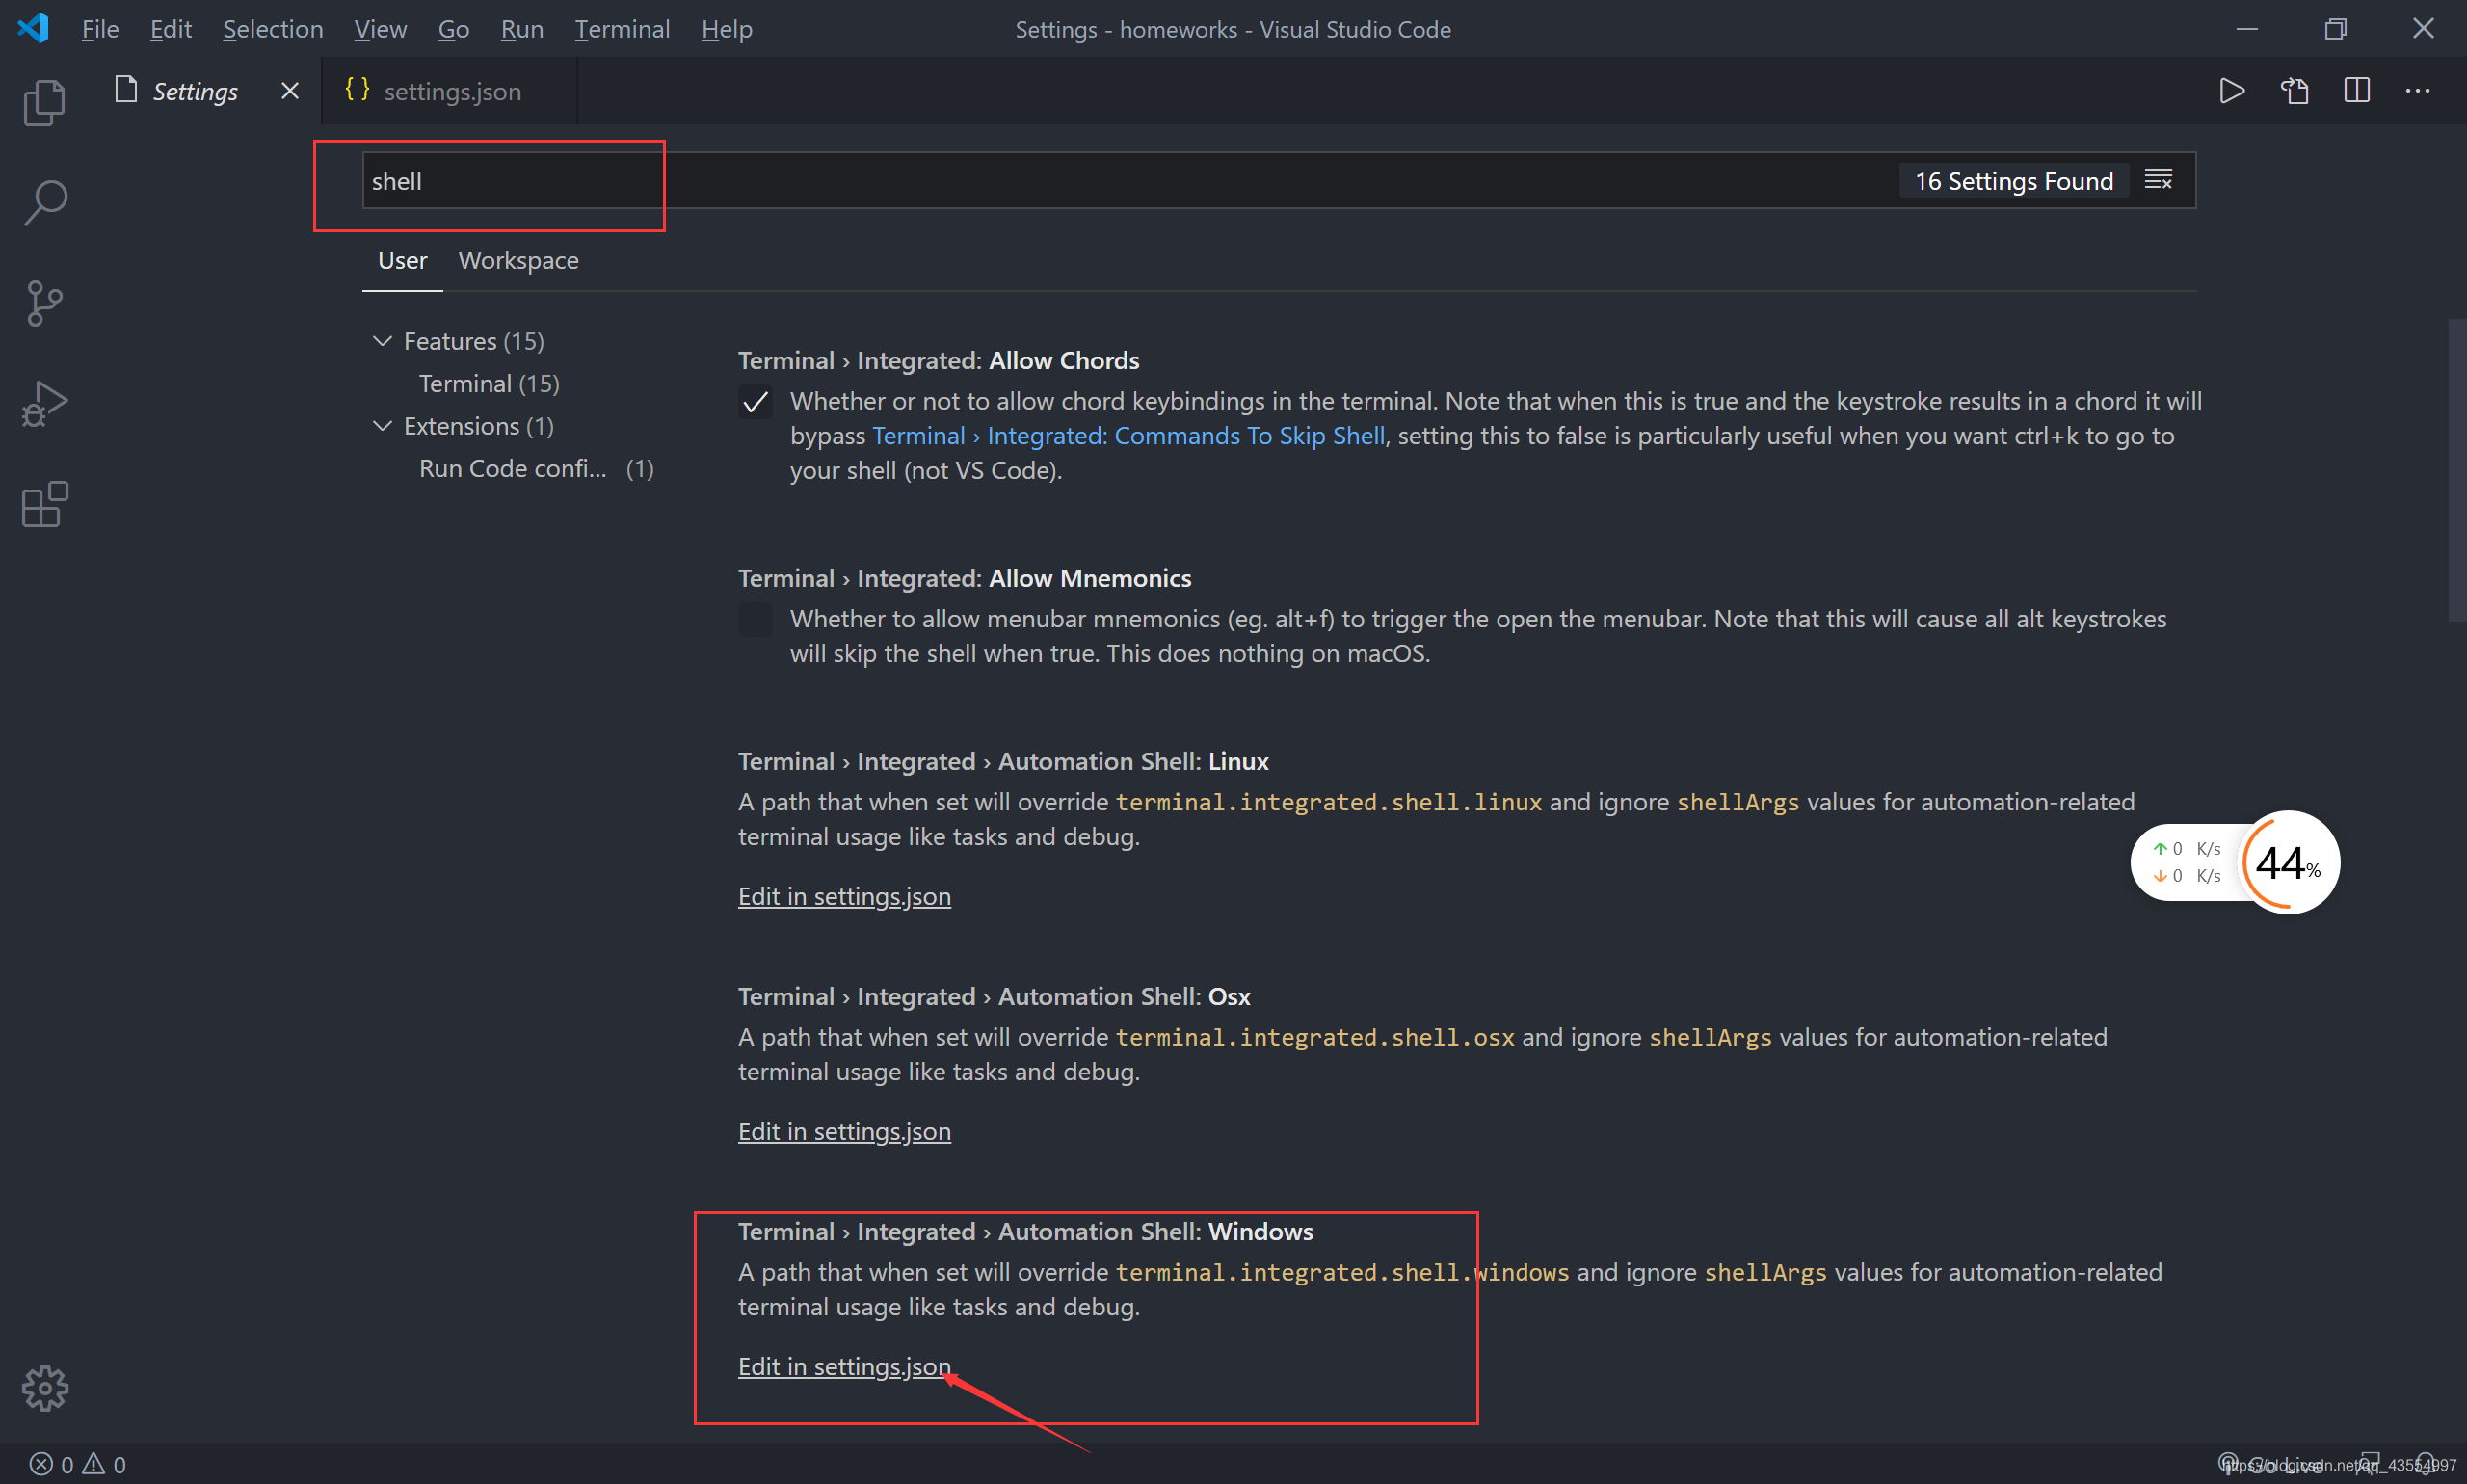Open the Explorer view in activity bar
The width and height of the screenshot is (2467, 1484).
[x=45, y=103]
